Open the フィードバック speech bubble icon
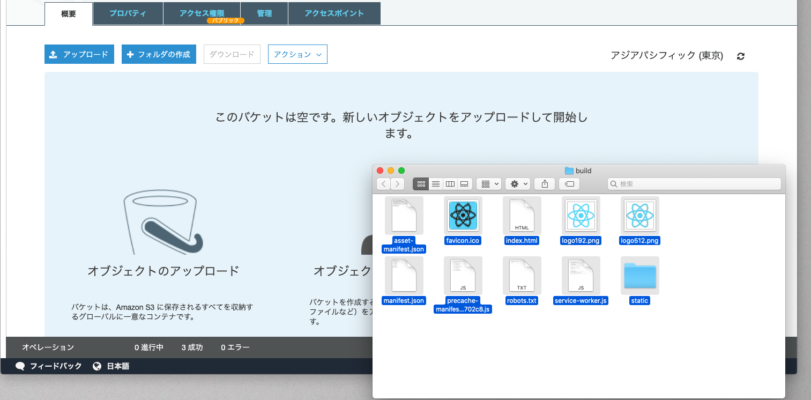 (21, 366)
